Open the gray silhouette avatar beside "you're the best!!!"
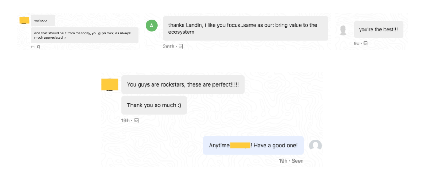The image size is (431, 175). coord(343,30)
